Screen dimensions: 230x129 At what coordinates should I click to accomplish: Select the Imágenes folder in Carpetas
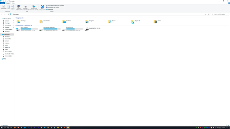coord(89,21)
